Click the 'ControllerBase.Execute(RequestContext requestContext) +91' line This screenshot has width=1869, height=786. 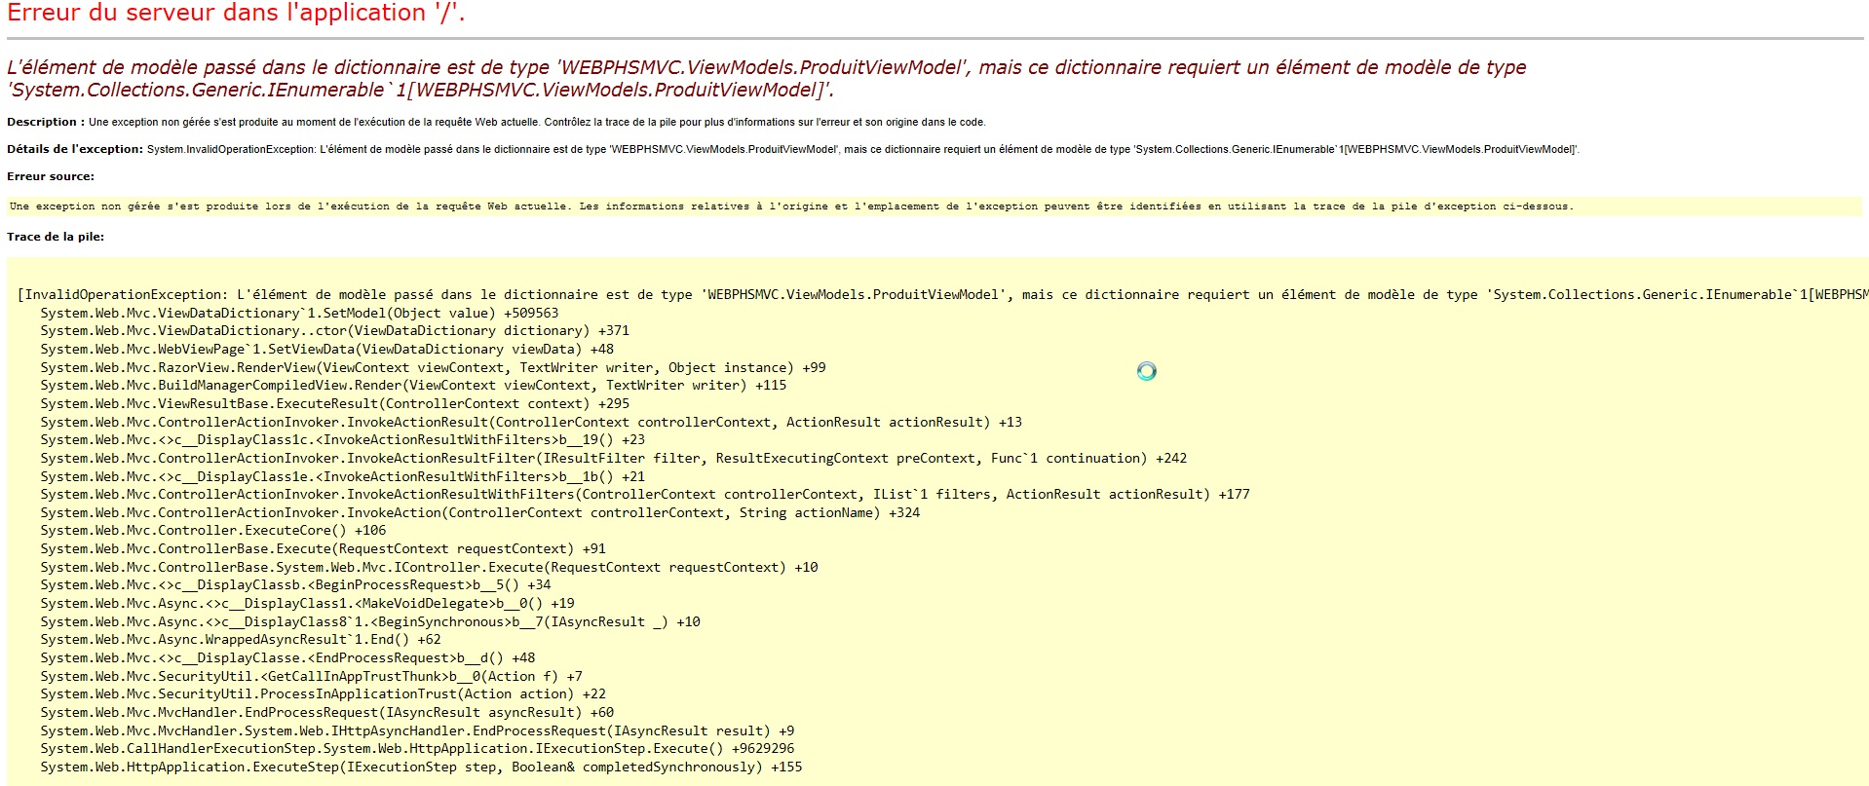[323, 548]
